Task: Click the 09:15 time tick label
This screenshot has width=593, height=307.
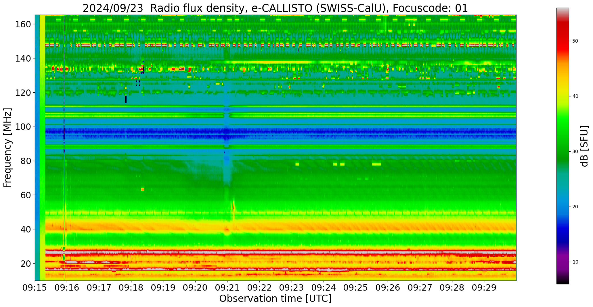Action: tap(35, 287)
